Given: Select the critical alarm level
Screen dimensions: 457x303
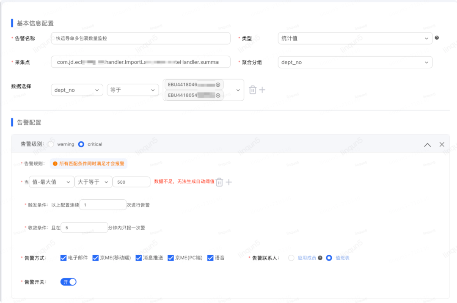Looking at the screenshot, I should tap(81, 144).
